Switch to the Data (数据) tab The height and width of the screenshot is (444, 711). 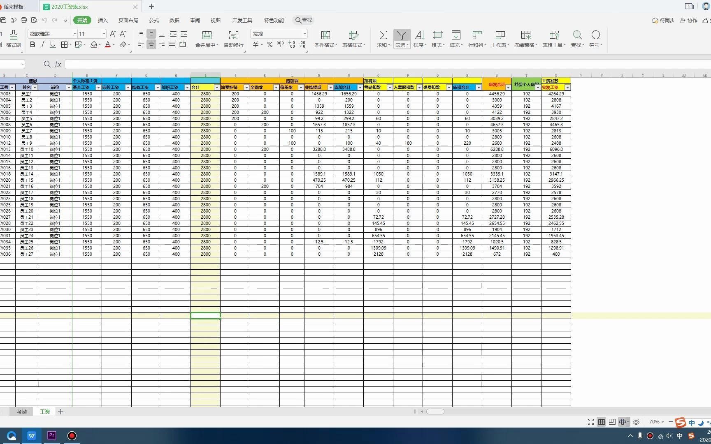tap(174, 20)
